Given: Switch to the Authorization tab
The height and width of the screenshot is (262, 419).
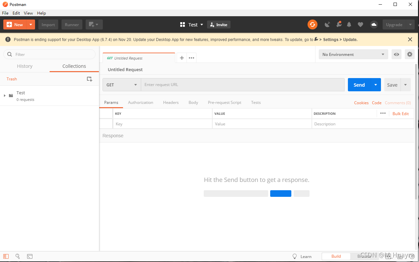Looking at the screenshot, I should pyautogui.click(x=141, y=103).
